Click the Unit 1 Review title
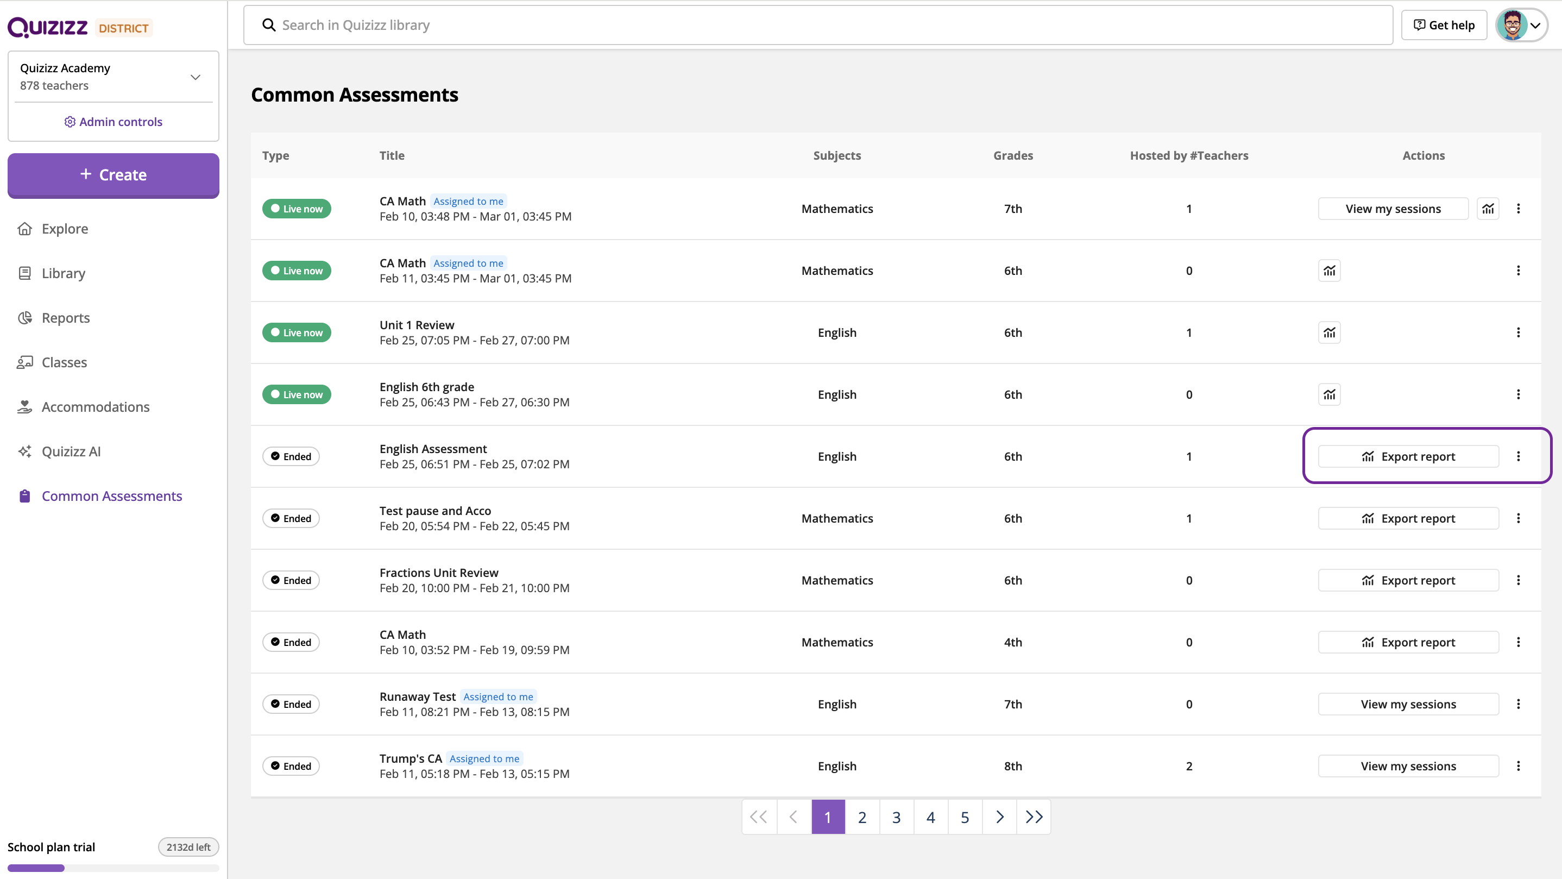This screenshot has width=1562, height=879. coord(417,324)
